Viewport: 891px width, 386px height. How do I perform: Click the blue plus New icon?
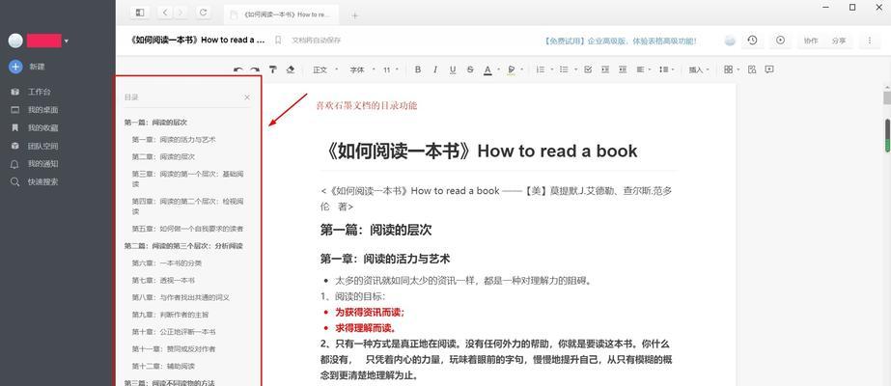(15, 67)
